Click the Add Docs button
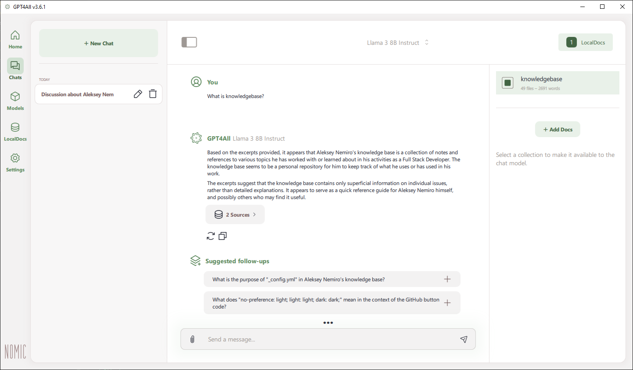633x370 pixels. click(557, 129)
